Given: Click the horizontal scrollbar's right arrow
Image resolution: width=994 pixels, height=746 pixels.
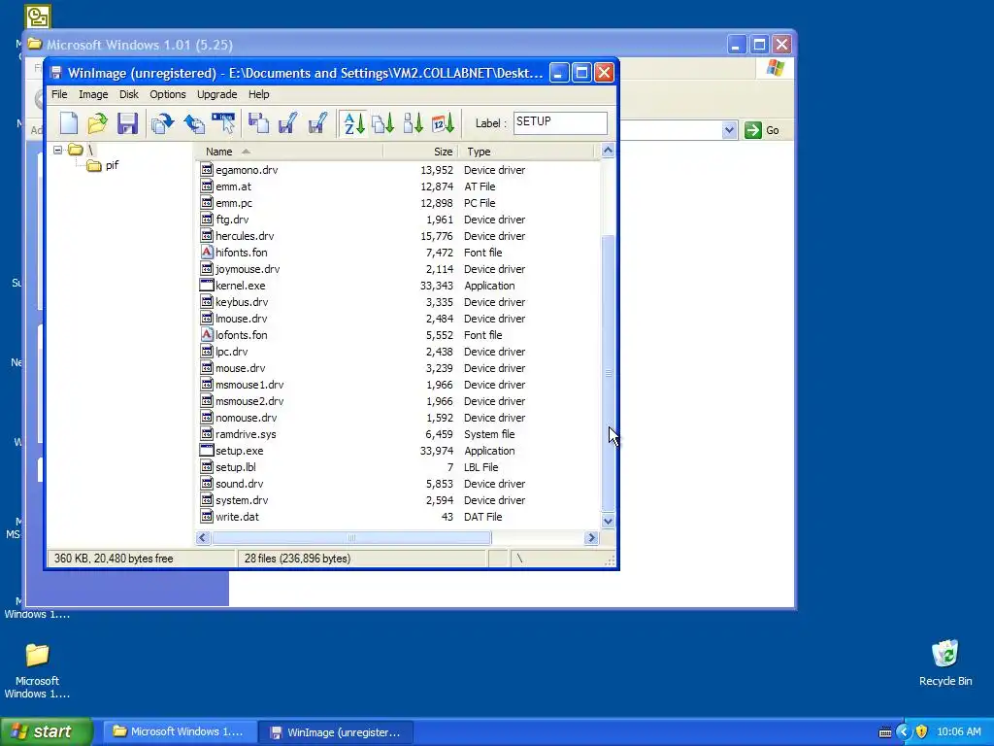Looking at the screenshot, I should pos(591,538).
